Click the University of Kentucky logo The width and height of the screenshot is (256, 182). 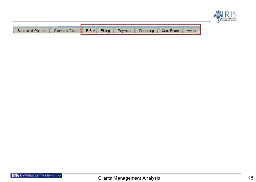(36, 176)
